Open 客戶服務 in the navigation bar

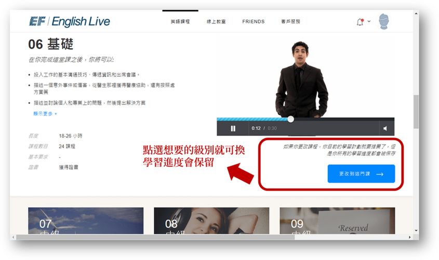point(291,22)
